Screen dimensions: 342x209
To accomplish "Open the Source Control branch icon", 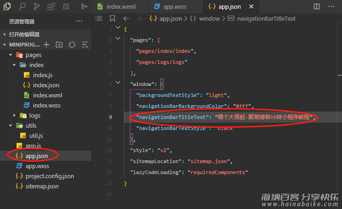I will (36, 6).
